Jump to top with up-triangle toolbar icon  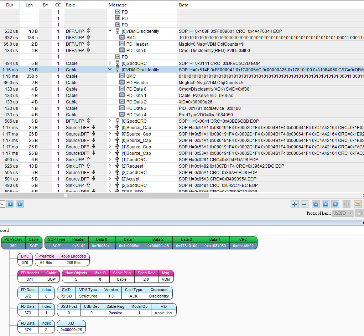click(316, 204)
